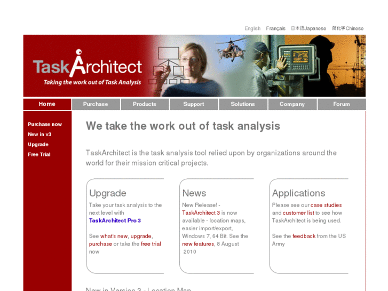Click 'purchase' link in Upgrade card

coord(100,244)
